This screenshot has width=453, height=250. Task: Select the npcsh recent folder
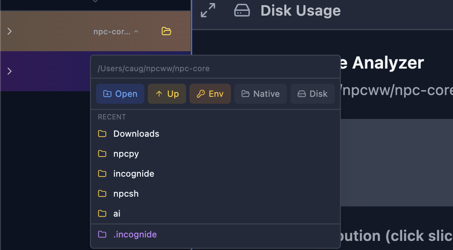pyautogui.click(x=215, y=194)
